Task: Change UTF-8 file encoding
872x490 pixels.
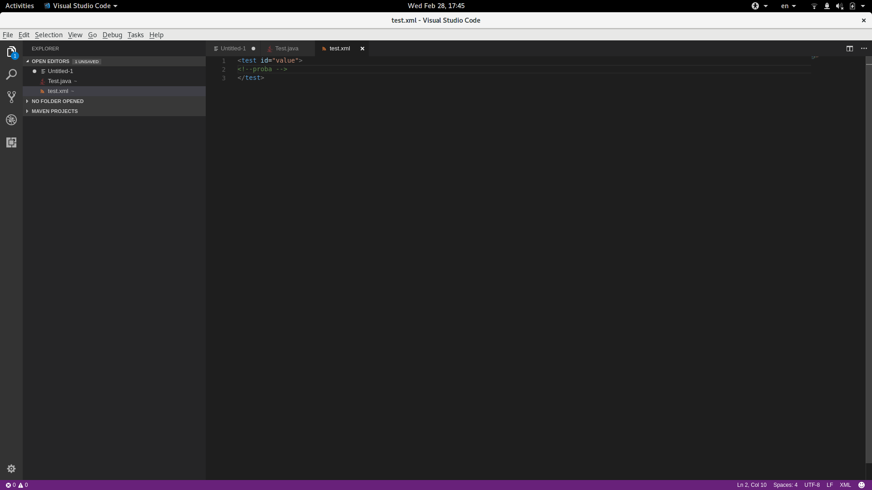Action: (x=812, y=485)
